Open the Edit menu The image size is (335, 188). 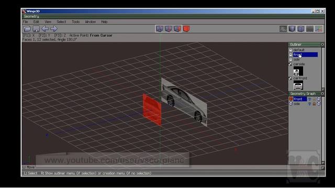coord(36,22)
